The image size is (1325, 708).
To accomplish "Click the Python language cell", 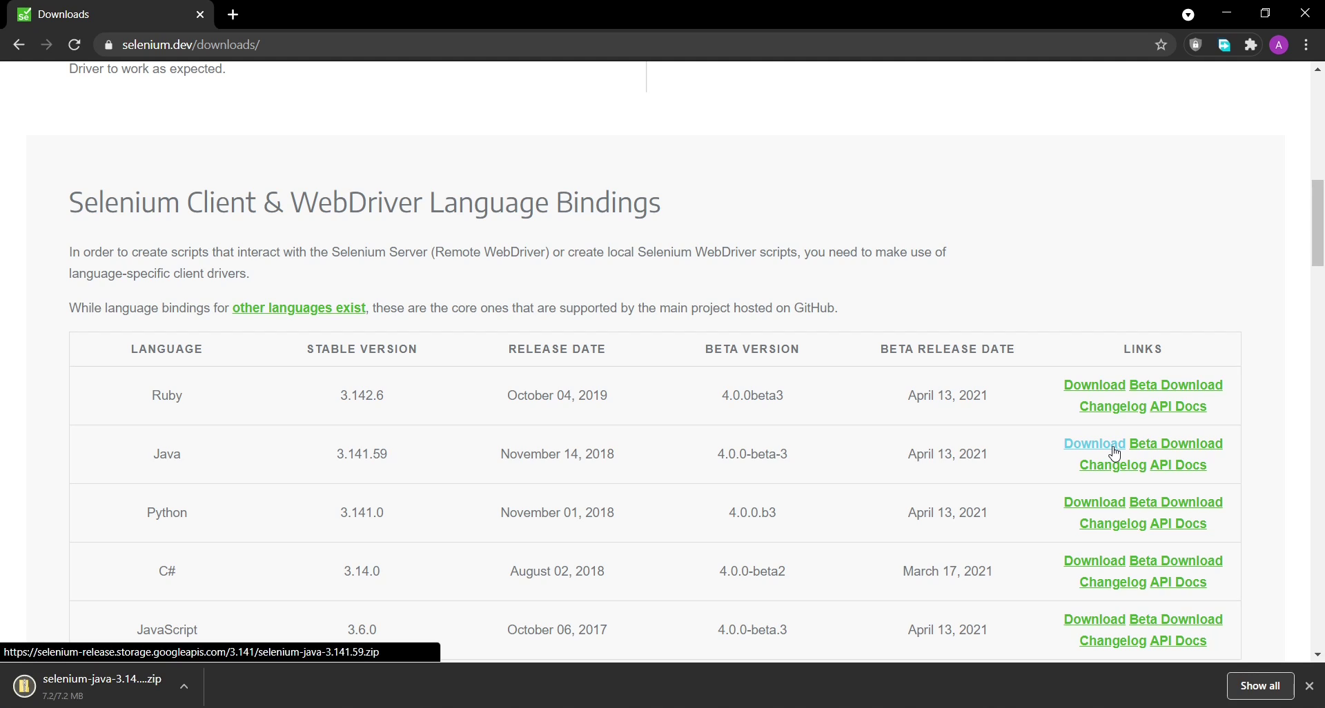I will (167, 513).
